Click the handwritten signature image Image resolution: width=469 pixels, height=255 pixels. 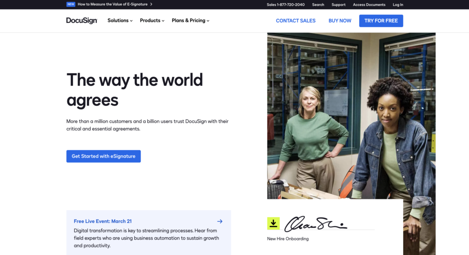316,223
